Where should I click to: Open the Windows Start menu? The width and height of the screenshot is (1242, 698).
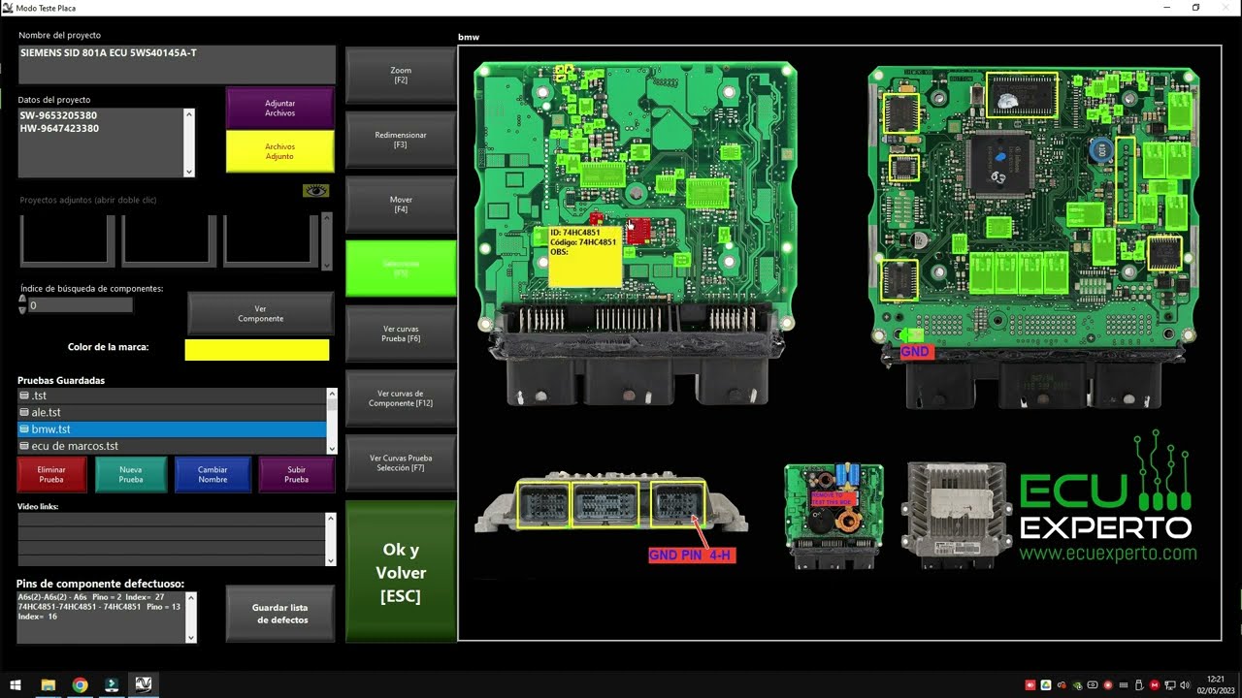tap(15, 684)
